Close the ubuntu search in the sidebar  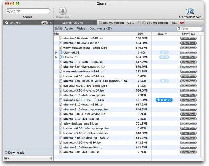51,23
